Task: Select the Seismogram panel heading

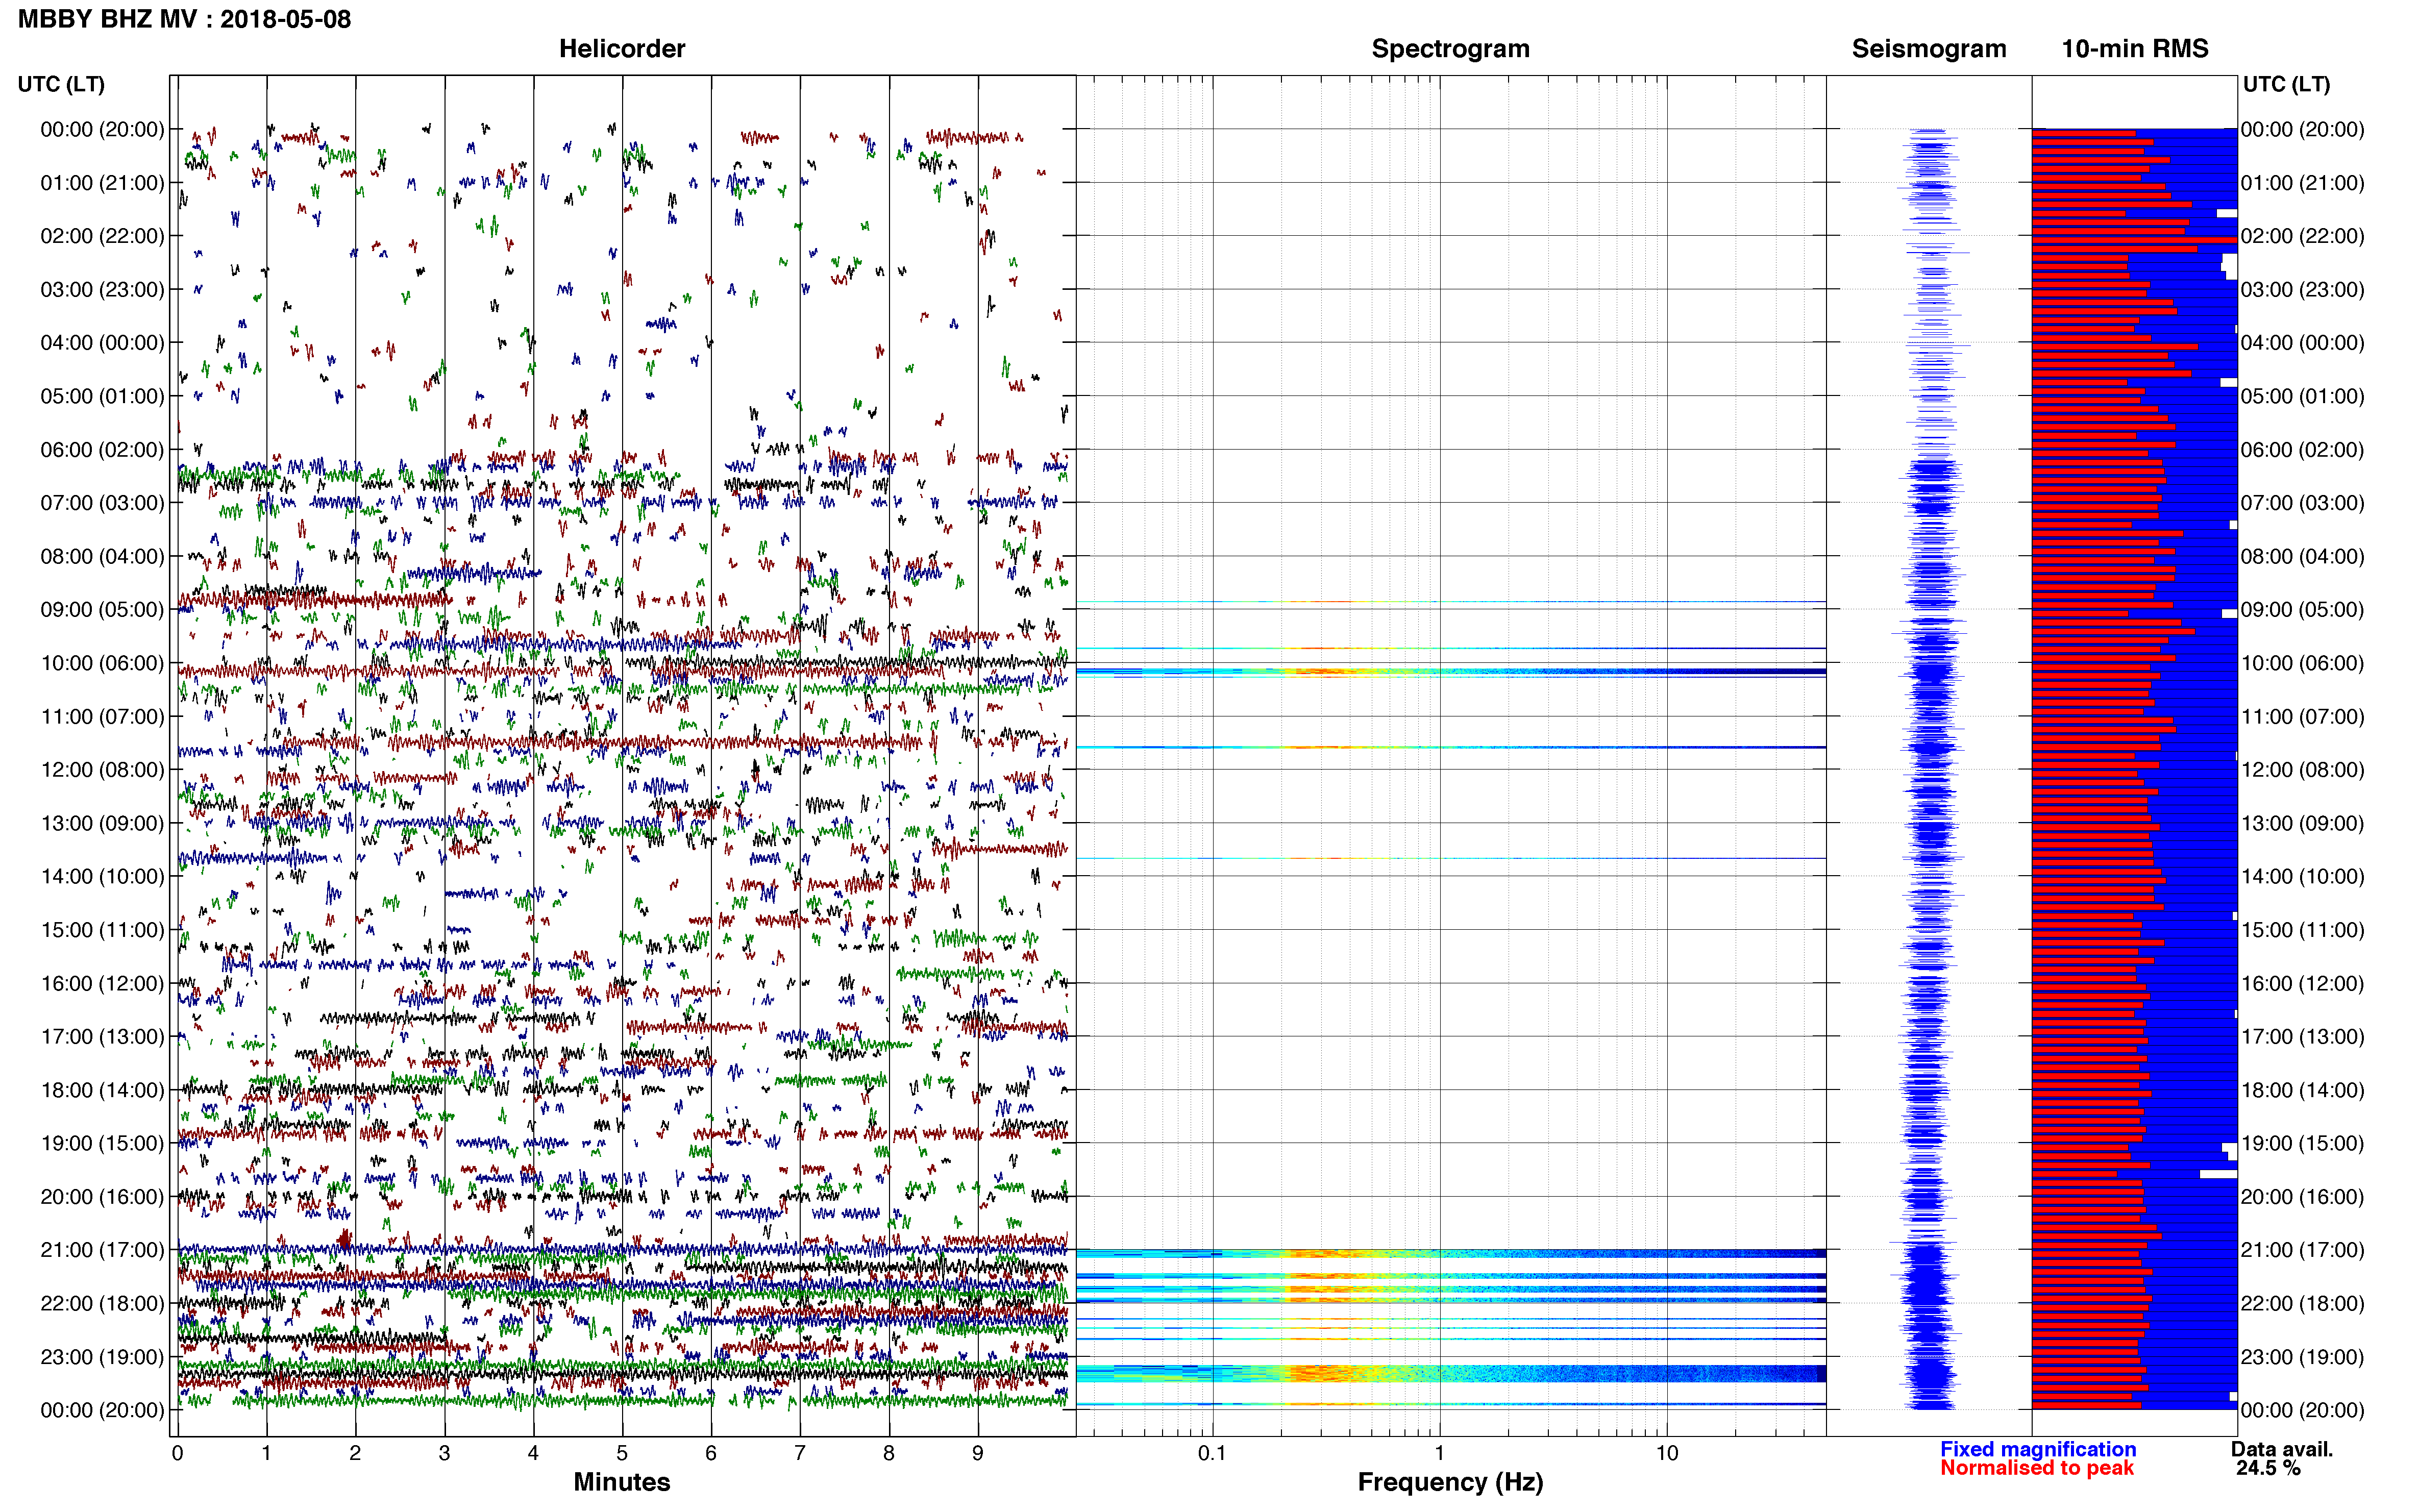Action: click(x=1929, y=49)
